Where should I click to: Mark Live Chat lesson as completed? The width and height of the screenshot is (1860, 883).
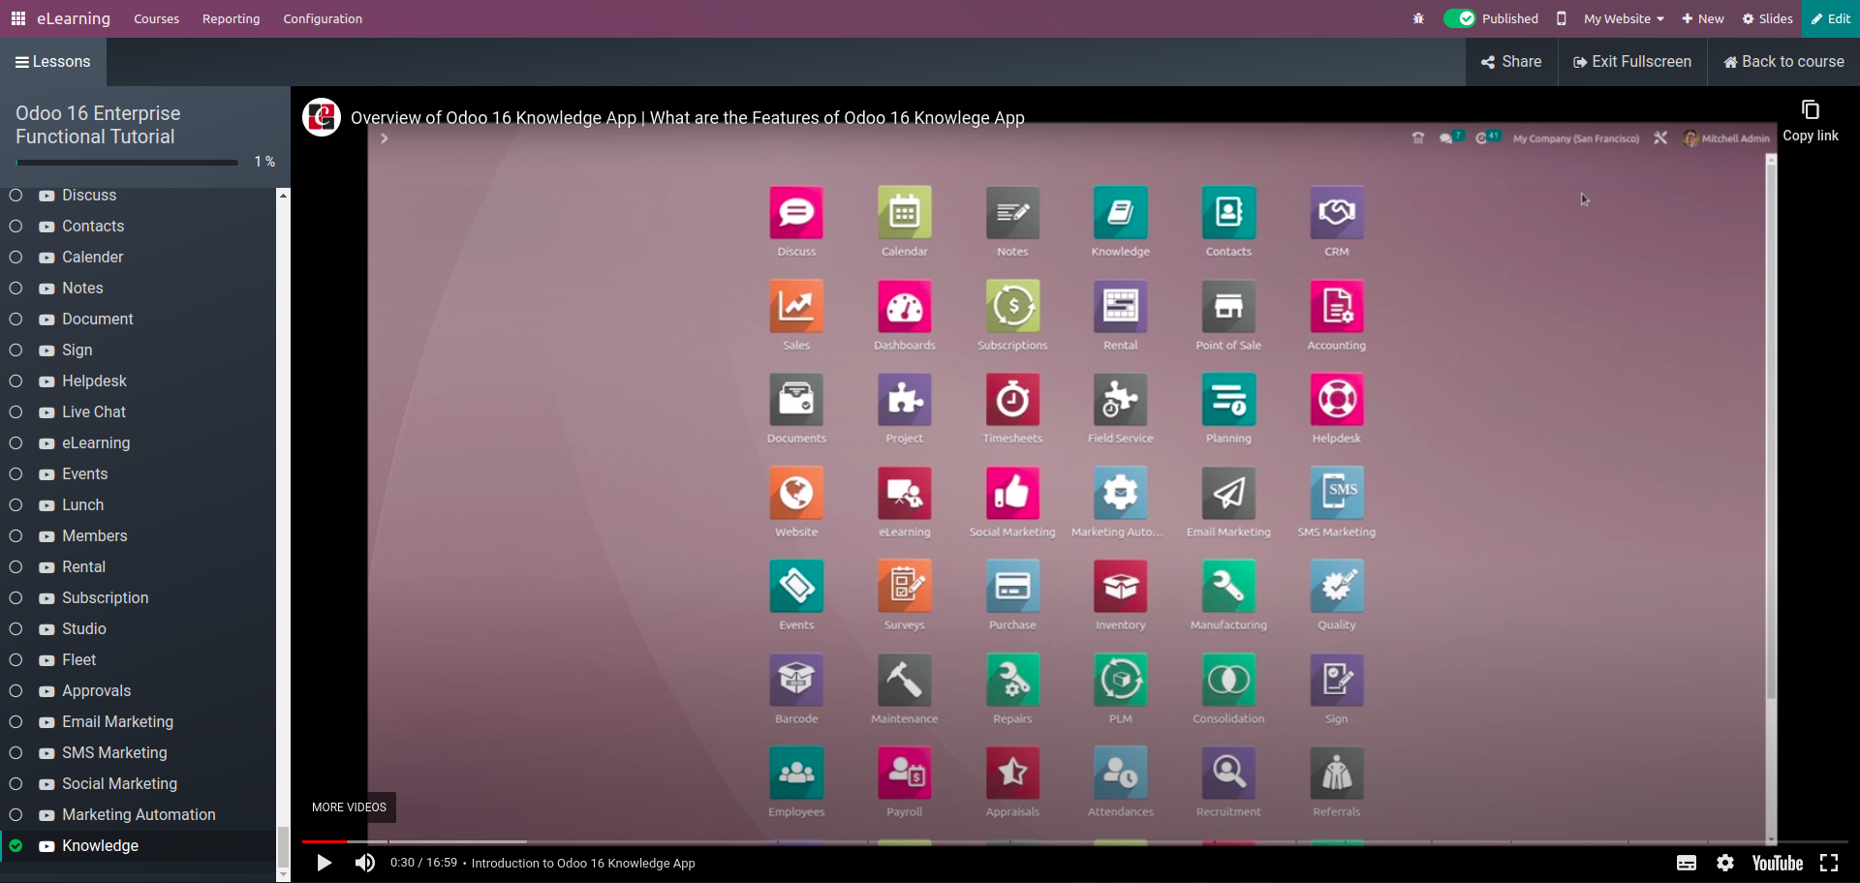pyautogui.click(x=15, y=412)
